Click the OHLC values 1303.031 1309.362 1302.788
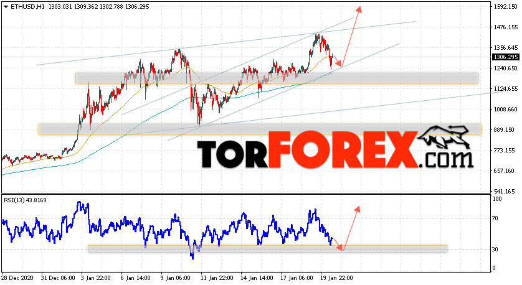522x285 pixels. 85,7
